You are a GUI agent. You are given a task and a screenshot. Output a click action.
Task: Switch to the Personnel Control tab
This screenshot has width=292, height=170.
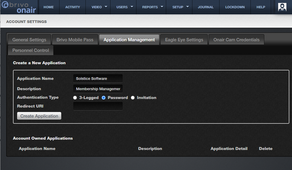pyautogui.click(x=31, y=50)
